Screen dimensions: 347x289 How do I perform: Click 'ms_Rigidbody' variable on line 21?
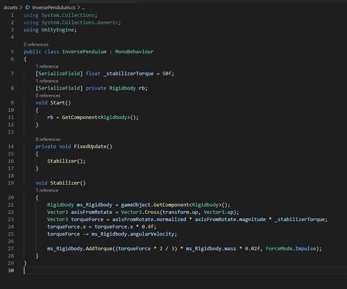94,205
